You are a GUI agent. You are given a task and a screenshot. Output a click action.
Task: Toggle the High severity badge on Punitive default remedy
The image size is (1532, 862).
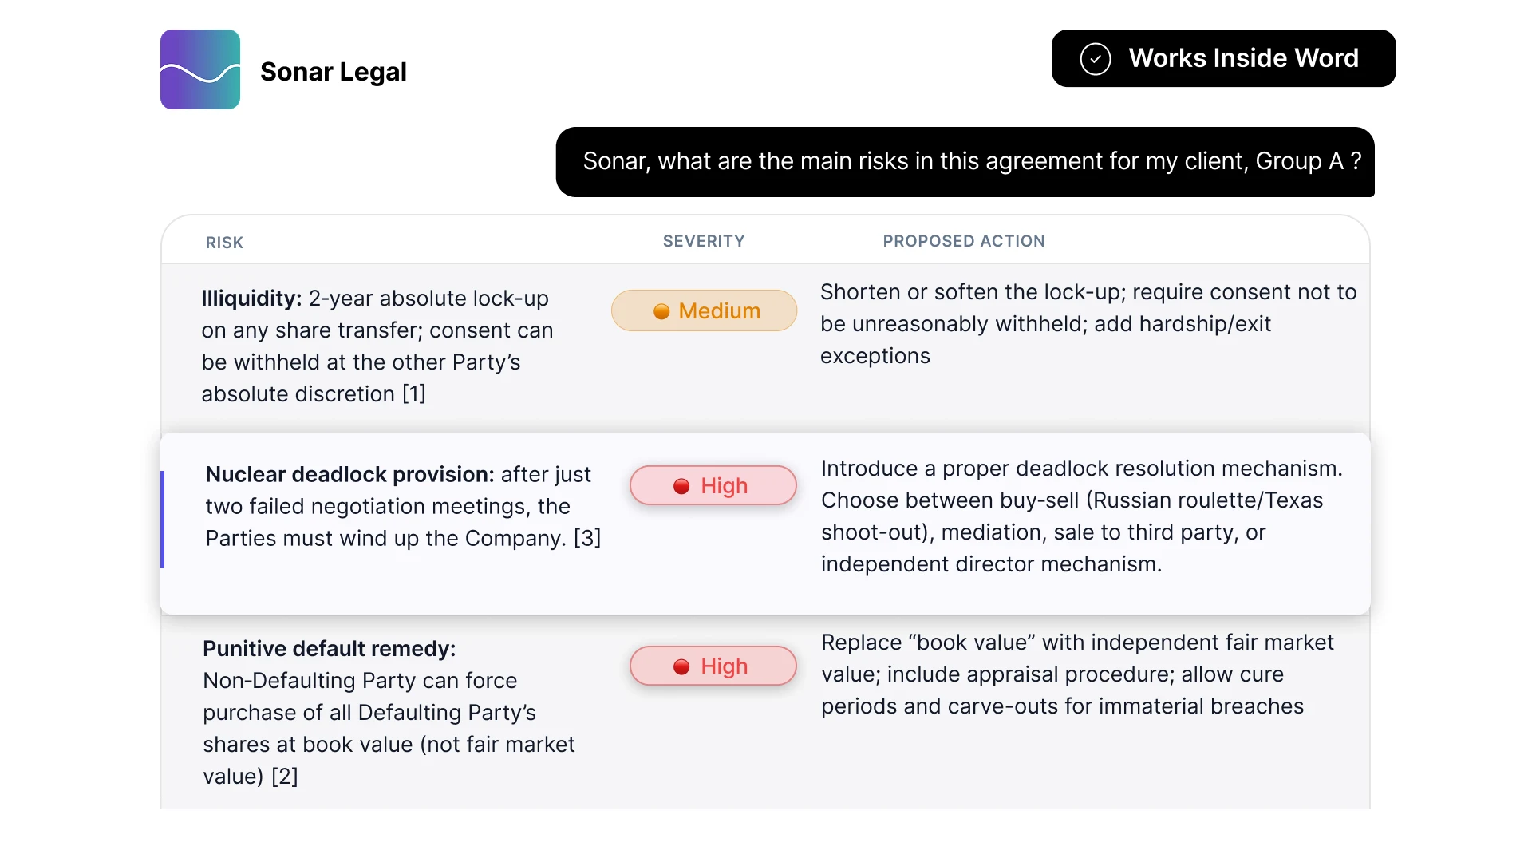713,666
